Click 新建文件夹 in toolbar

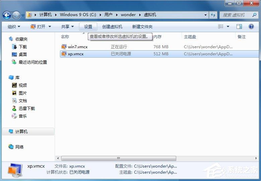point(142,26)
